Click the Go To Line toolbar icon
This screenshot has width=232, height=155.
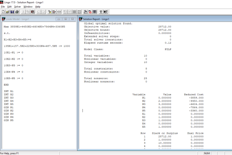pyautogui.click(x=54, y=12)
